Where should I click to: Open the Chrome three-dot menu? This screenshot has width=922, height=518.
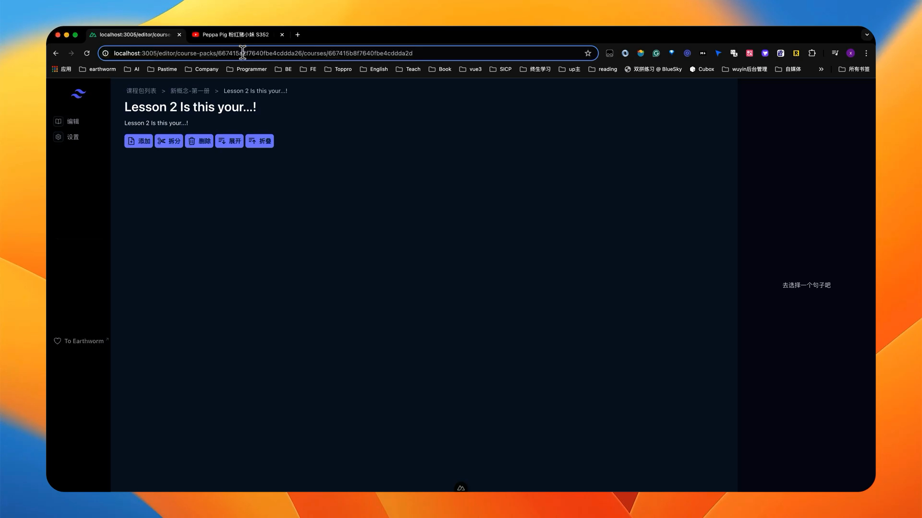866,53
